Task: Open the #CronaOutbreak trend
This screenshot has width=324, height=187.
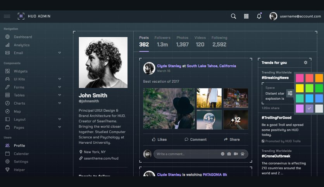Action: click(x=276, y=156)
